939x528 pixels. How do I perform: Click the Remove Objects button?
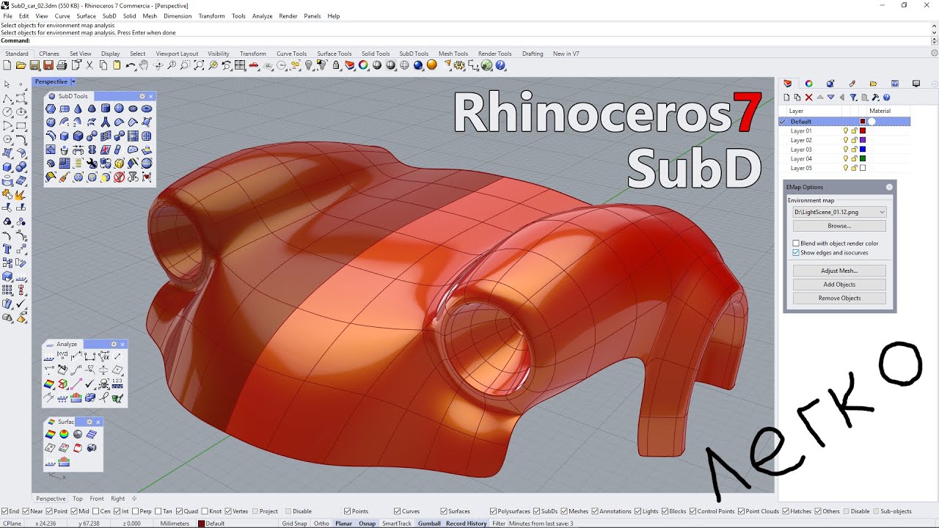point(839,298)
